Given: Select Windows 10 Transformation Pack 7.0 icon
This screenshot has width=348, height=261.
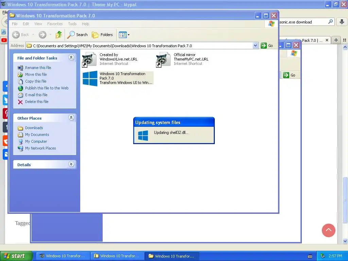Looking at the screenshot, I should pyautogui.click(x=90, y=79).
